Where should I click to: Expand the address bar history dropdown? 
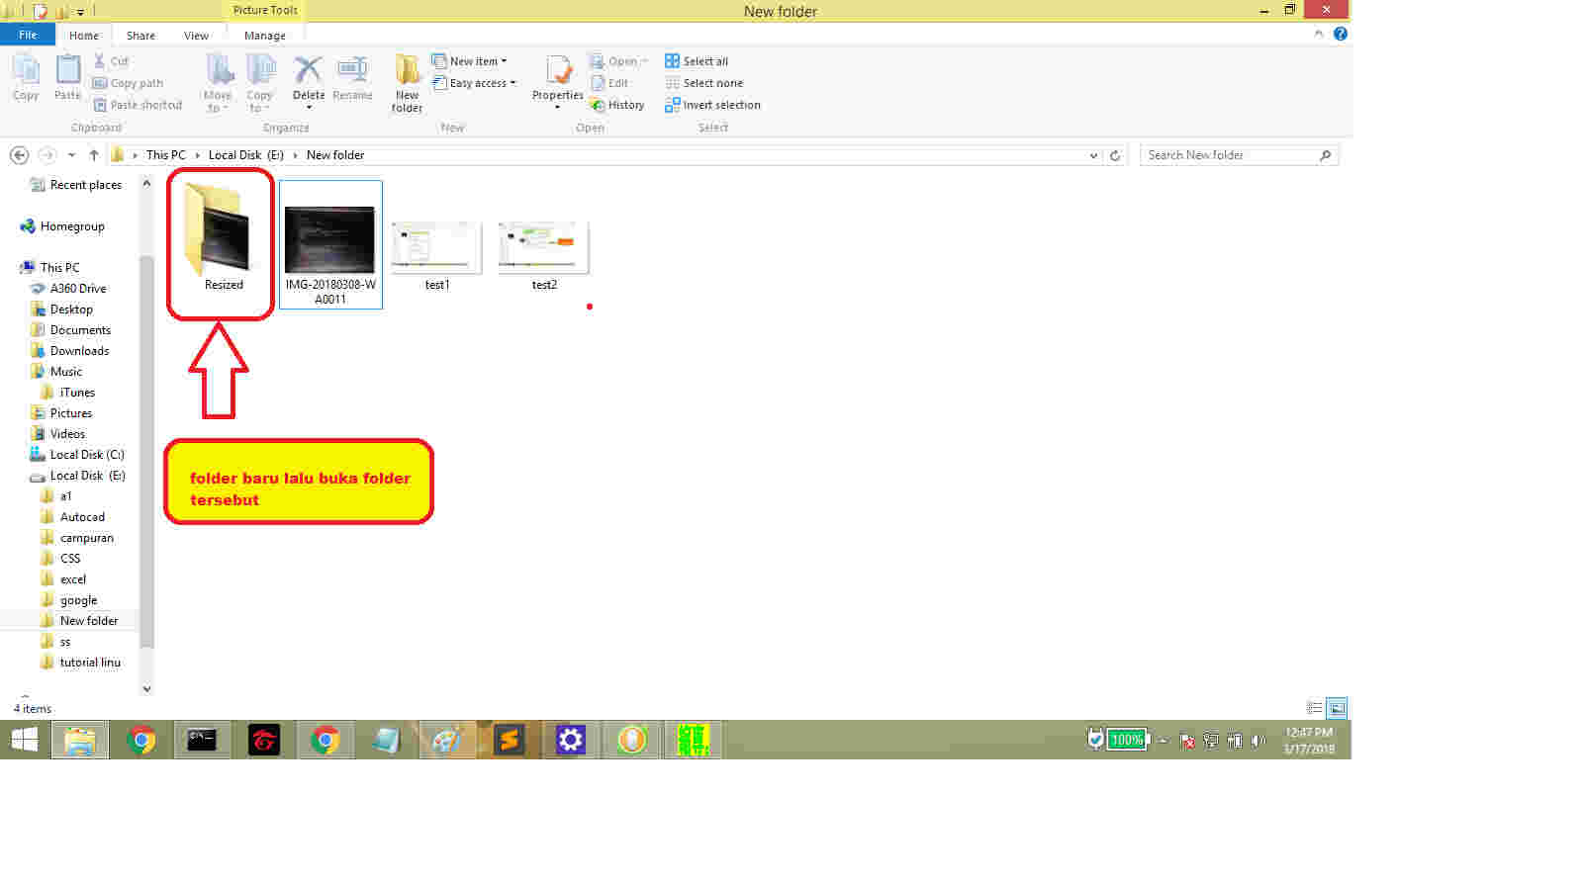click(x=1093, y=155)
